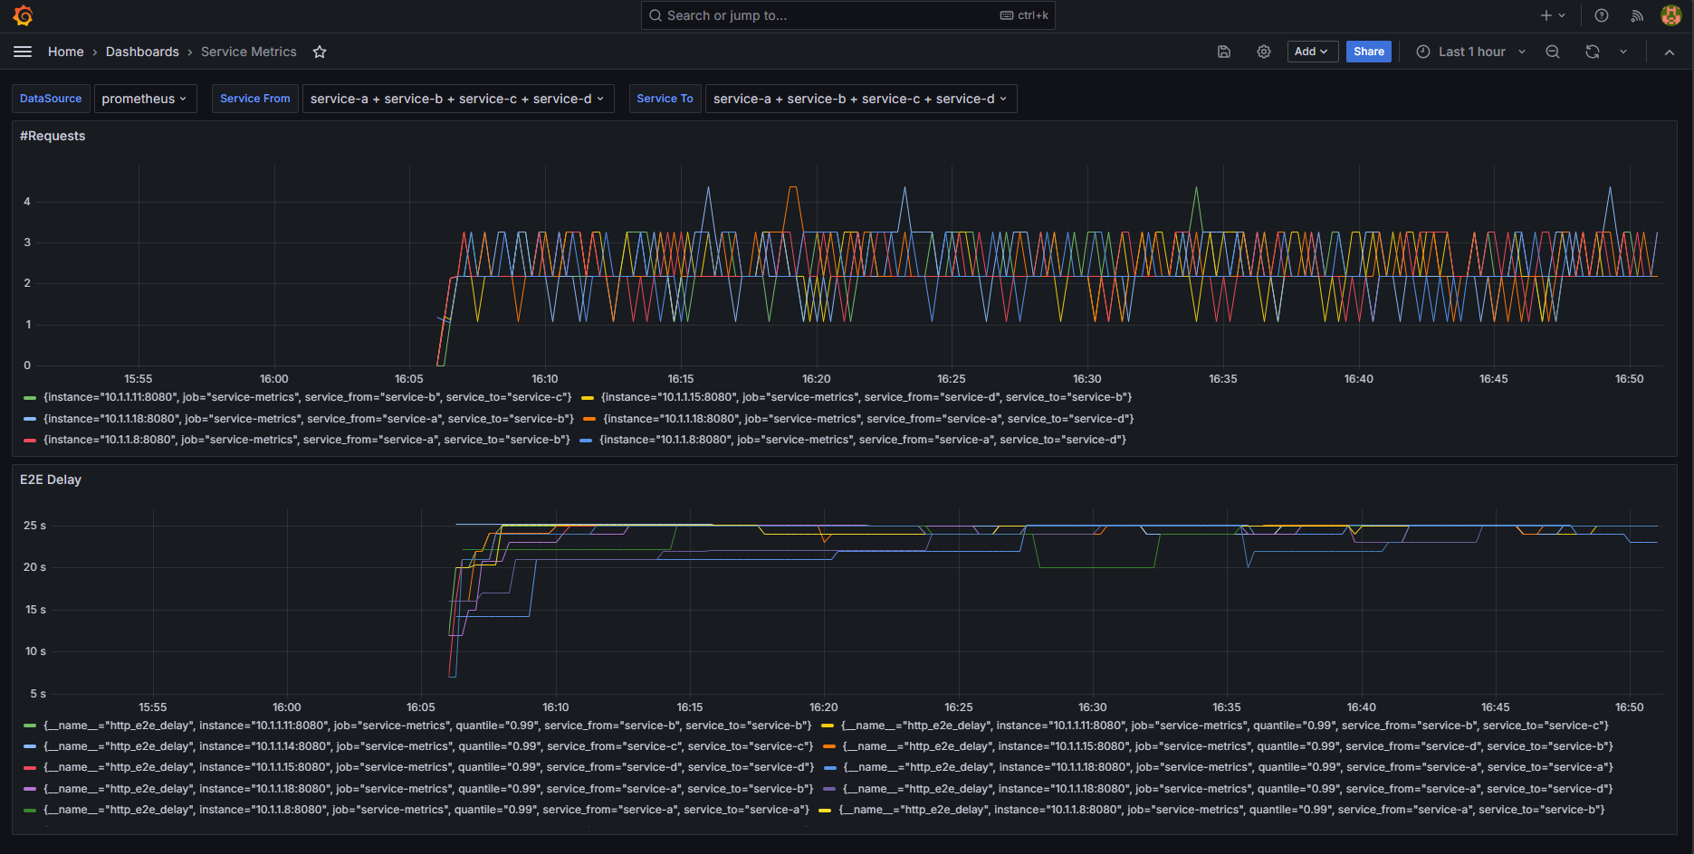Open the auto-refresh interval dropdown
Viewport: 1694px width, 854px height.
click(x=1623, y=52)
